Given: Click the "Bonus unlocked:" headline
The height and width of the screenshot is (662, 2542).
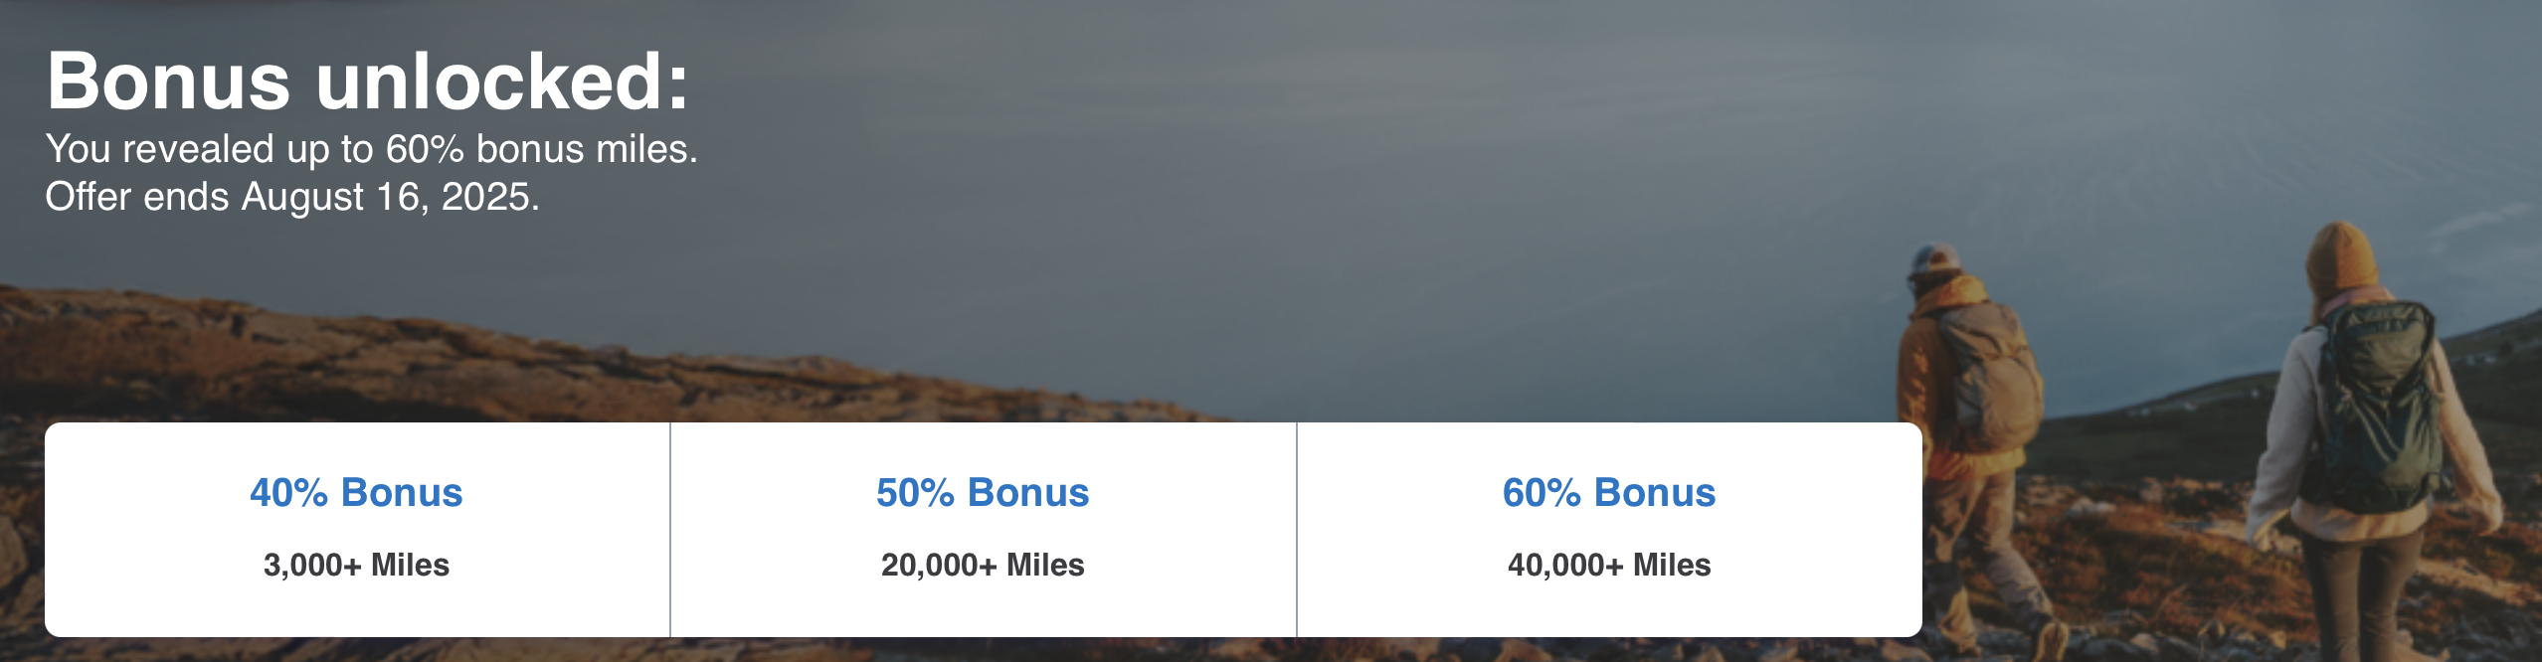Looking at the screenshot, I should 367,82.
